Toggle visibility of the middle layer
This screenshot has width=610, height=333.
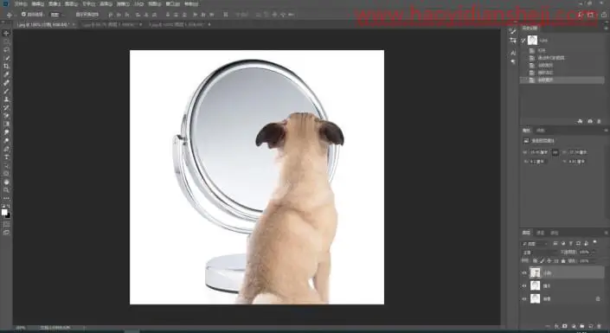point(524,286)
